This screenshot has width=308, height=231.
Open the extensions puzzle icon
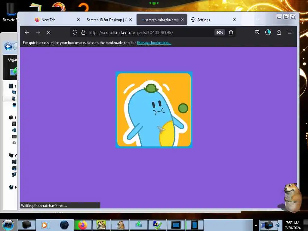[x=279, y=32]
